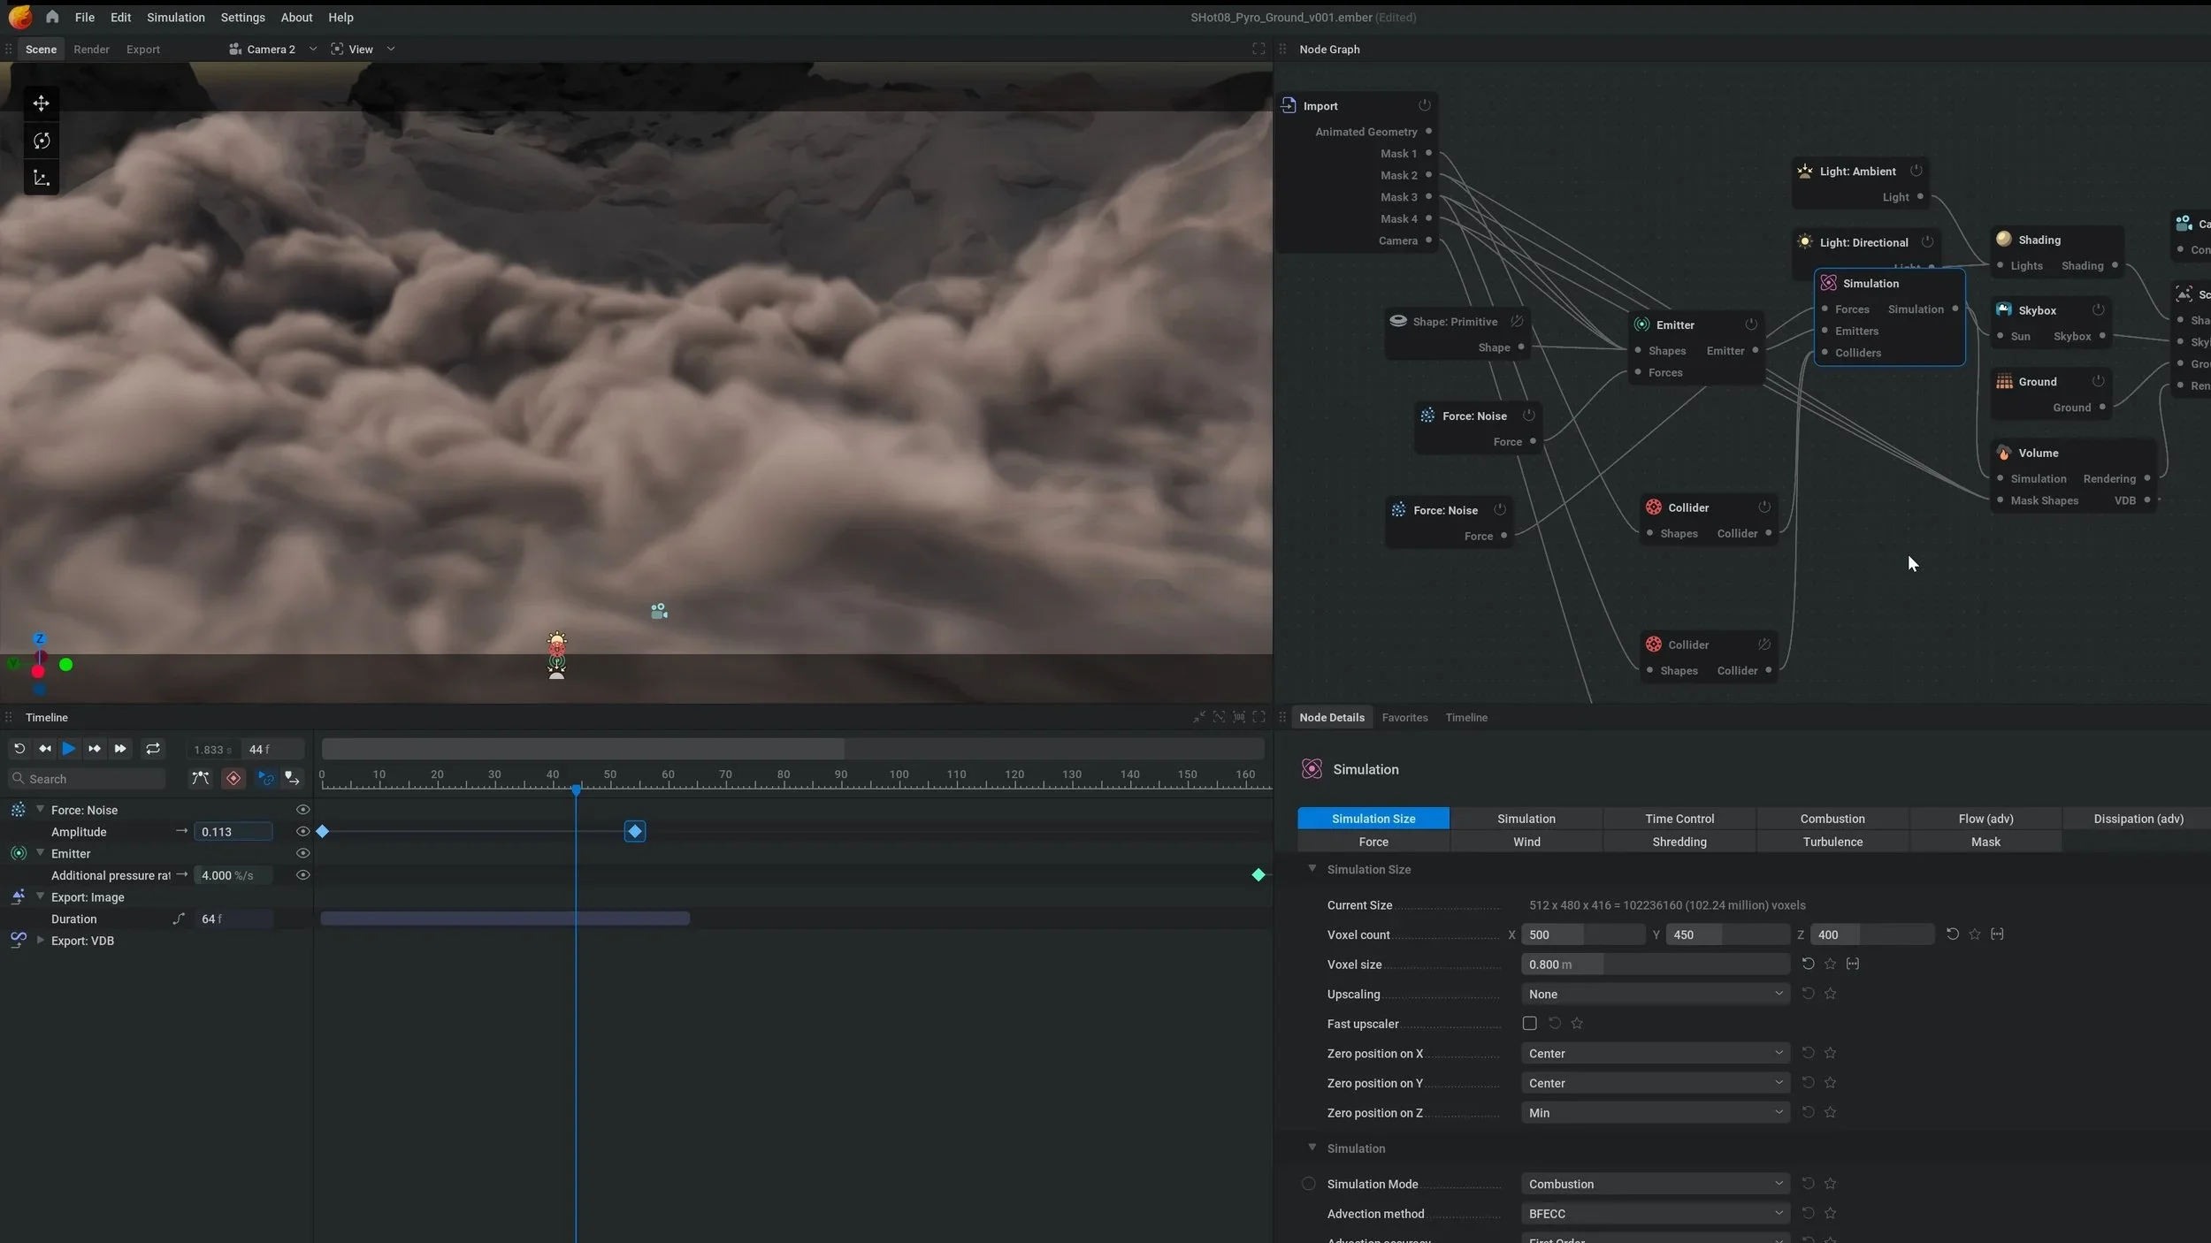Select the rotate gizmo tool in viewport

point(41,141)
